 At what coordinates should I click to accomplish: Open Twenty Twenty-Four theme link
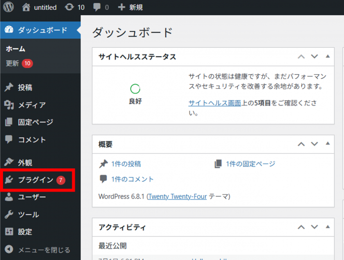tap(176, 196)
